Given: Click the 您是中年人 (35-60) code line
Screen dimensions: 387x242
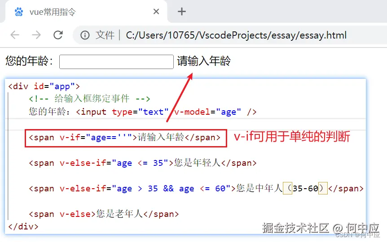Looking at the screenshot, I should (x=196, y=189).
